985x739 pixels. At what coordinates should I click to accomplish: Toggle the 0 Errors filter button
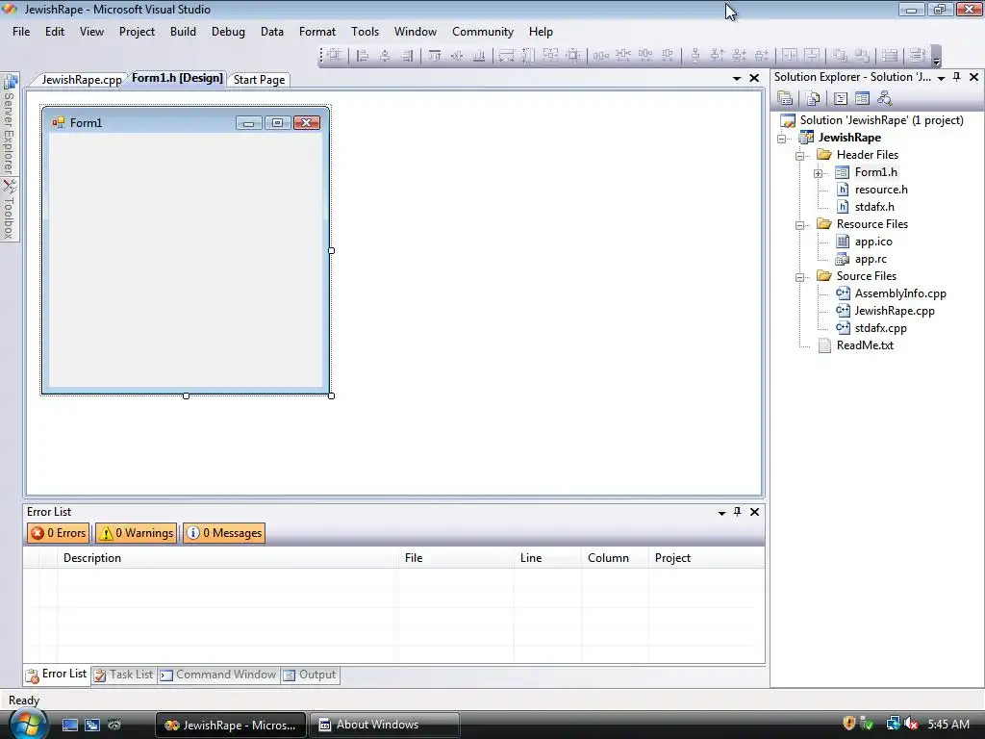(x=59, y=533)
